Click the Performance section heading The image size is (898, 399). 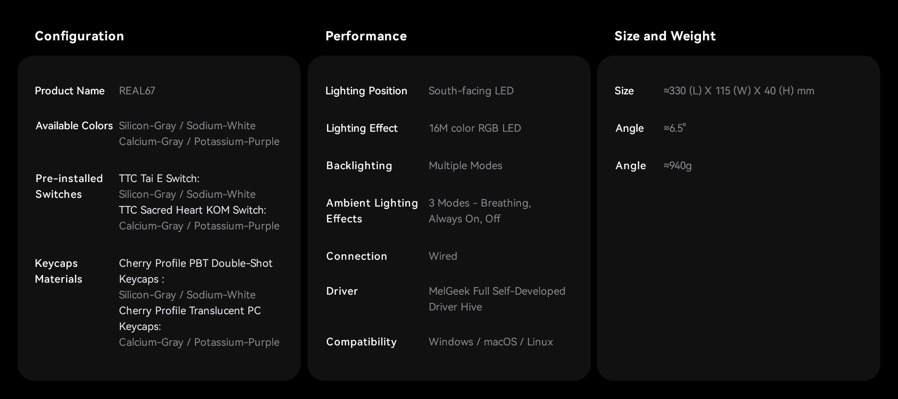click(366, 36)
